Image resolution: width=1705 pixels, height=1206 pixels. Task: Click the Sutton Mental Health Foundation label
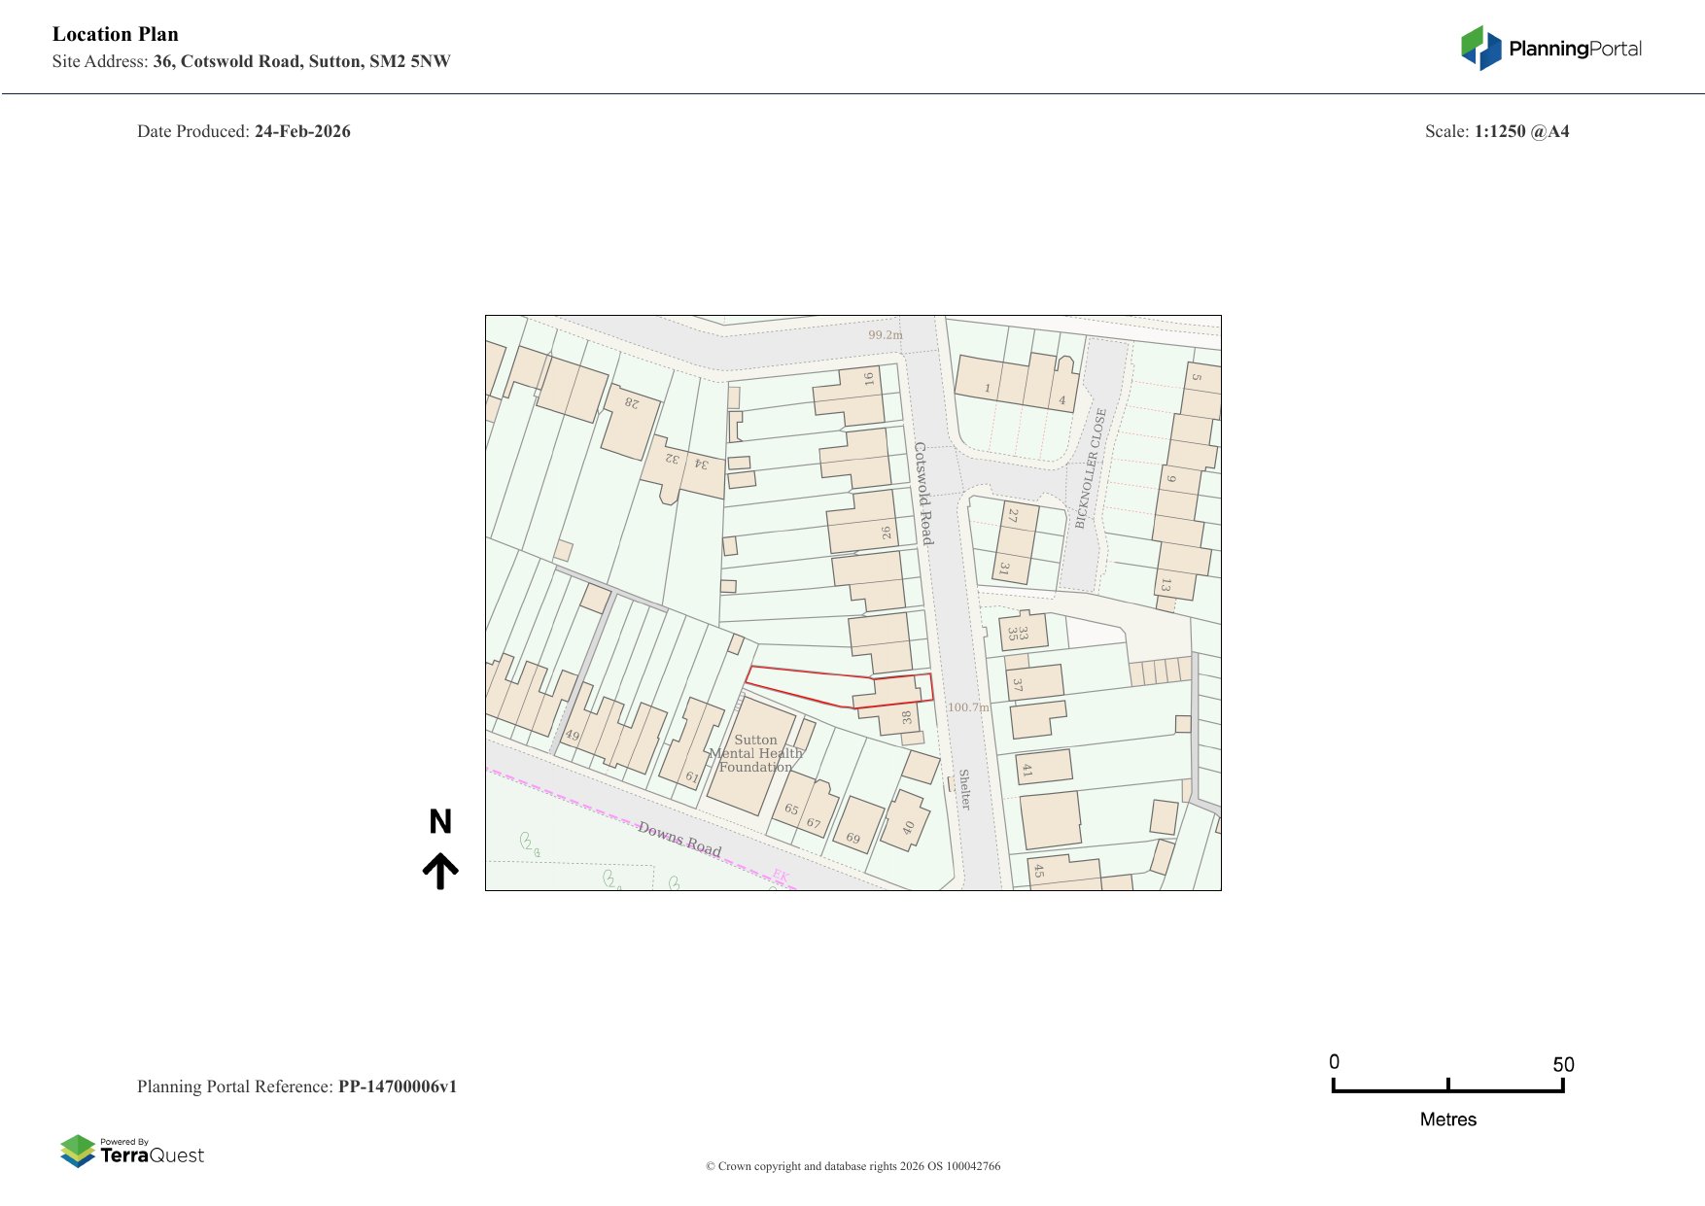click(x=755, y=753)
